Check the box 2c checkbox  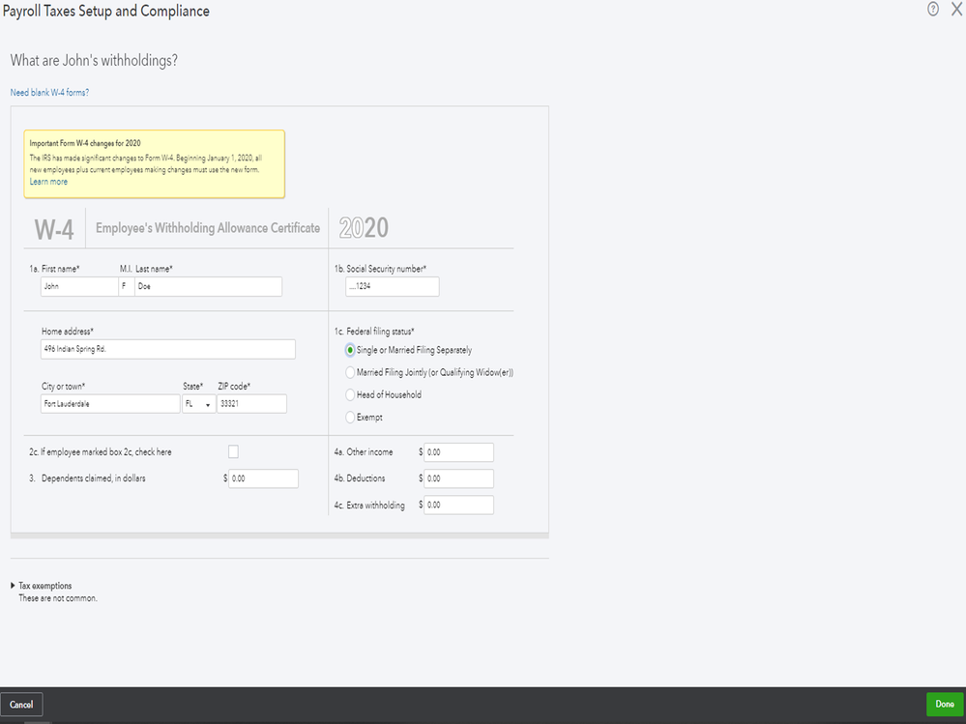point(233,451)
